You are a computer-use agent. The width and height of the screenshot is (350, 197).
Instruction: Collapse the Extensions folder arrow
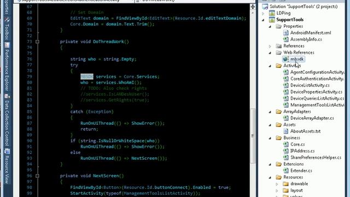pyautogui.click(x=270, y=164)
